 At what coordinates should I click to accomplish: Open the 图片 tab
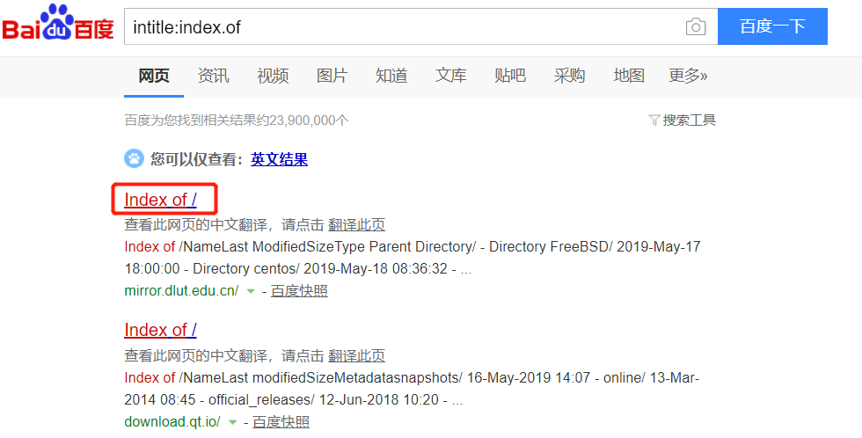point(332,76)
